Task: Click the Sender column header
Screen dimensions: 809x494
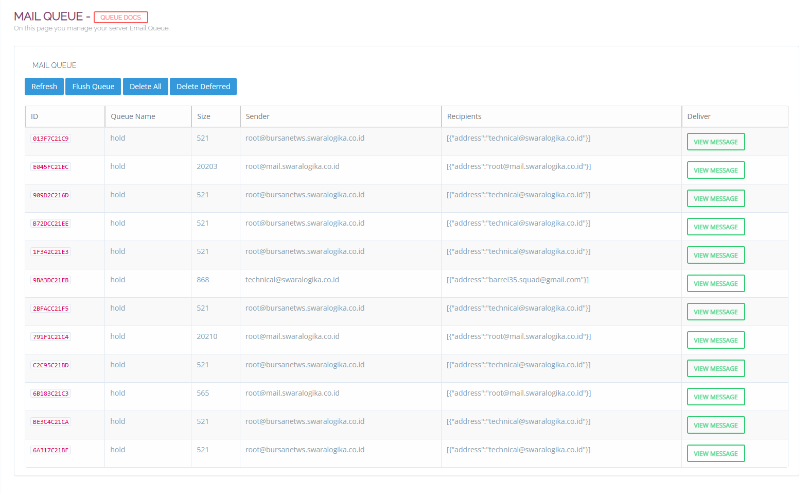Action: point(341,116)
